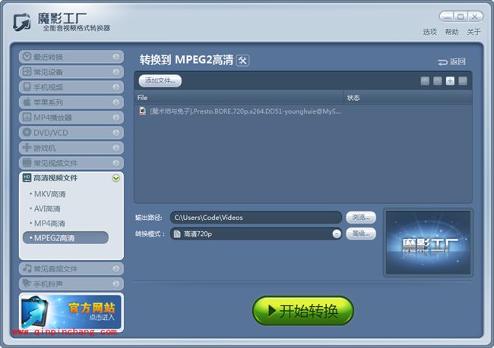Click the 返回 back link
494x348 pixels.
click(x=451, y=61)
